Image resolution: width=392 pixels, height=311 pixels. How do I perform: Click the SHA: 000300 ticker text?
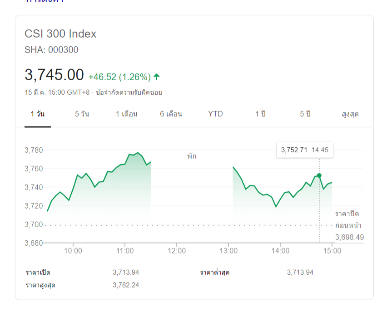(51, 50)
